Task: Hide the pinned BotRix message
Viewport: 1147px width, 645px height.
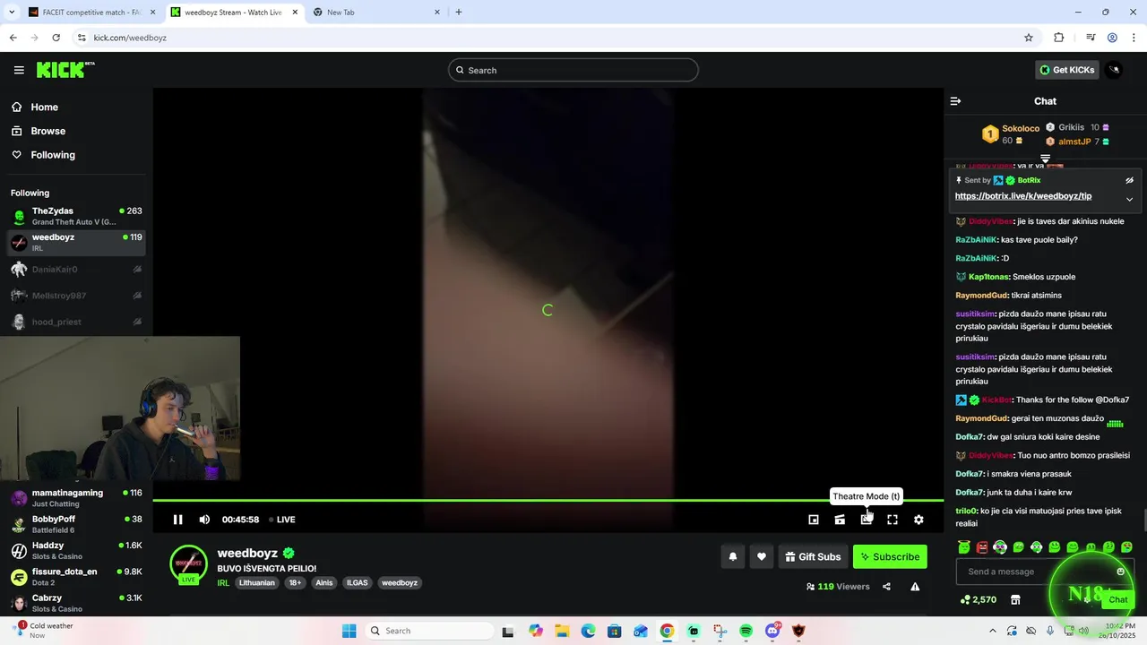Action: click(1129, 180)
